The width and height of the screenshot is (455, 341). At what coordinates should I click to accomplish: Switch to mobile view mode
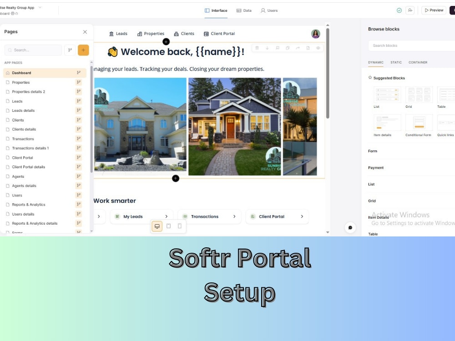pyautogui.click(x=180, y=226)
